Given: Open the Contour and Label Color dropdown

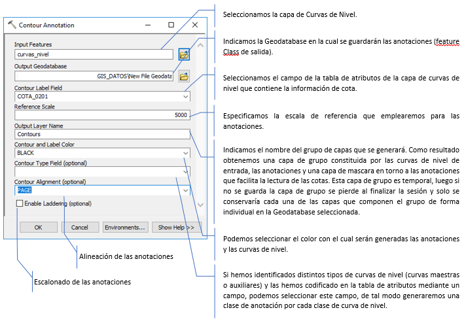Looking at the screenshot, I should 187,152.
